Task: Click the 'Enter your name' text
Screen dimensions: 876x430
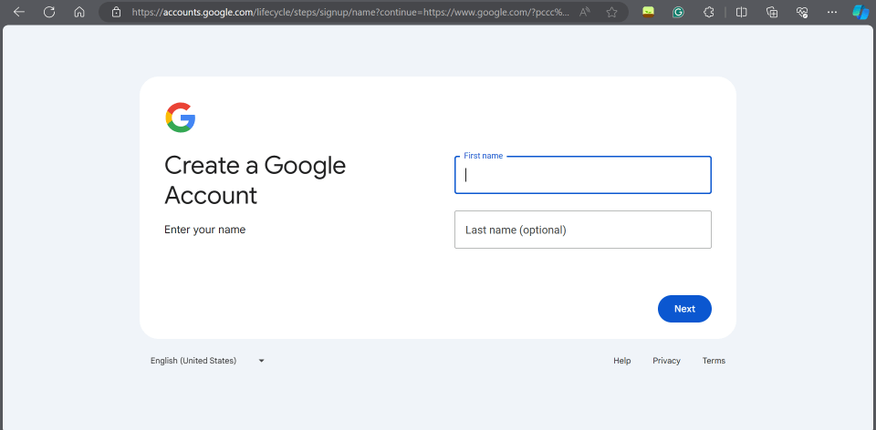Action: click(205, 230)
